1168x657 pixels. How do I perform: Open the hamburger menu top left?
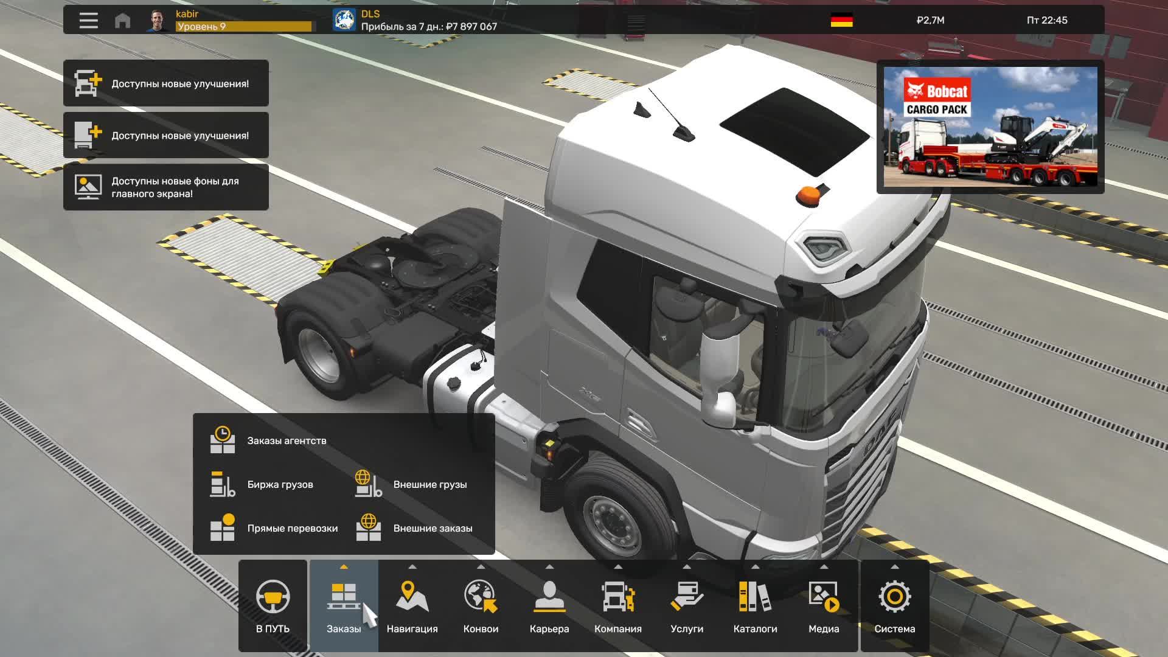coord(88,20)
